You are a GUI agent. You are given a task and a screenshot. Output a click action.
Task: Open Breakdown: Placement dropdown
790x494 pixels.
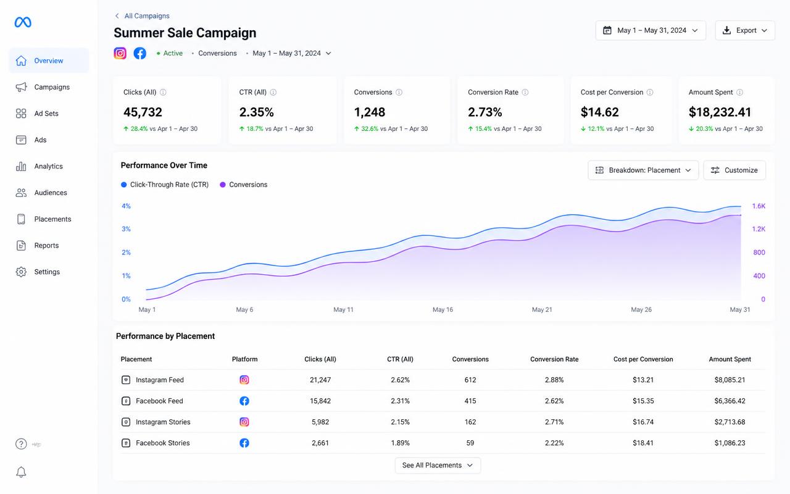tap(643, 170)
